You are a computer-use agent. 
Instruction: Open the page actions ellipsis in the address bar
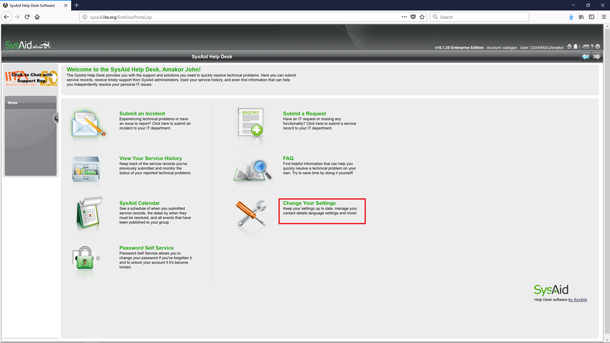point(404,17)
